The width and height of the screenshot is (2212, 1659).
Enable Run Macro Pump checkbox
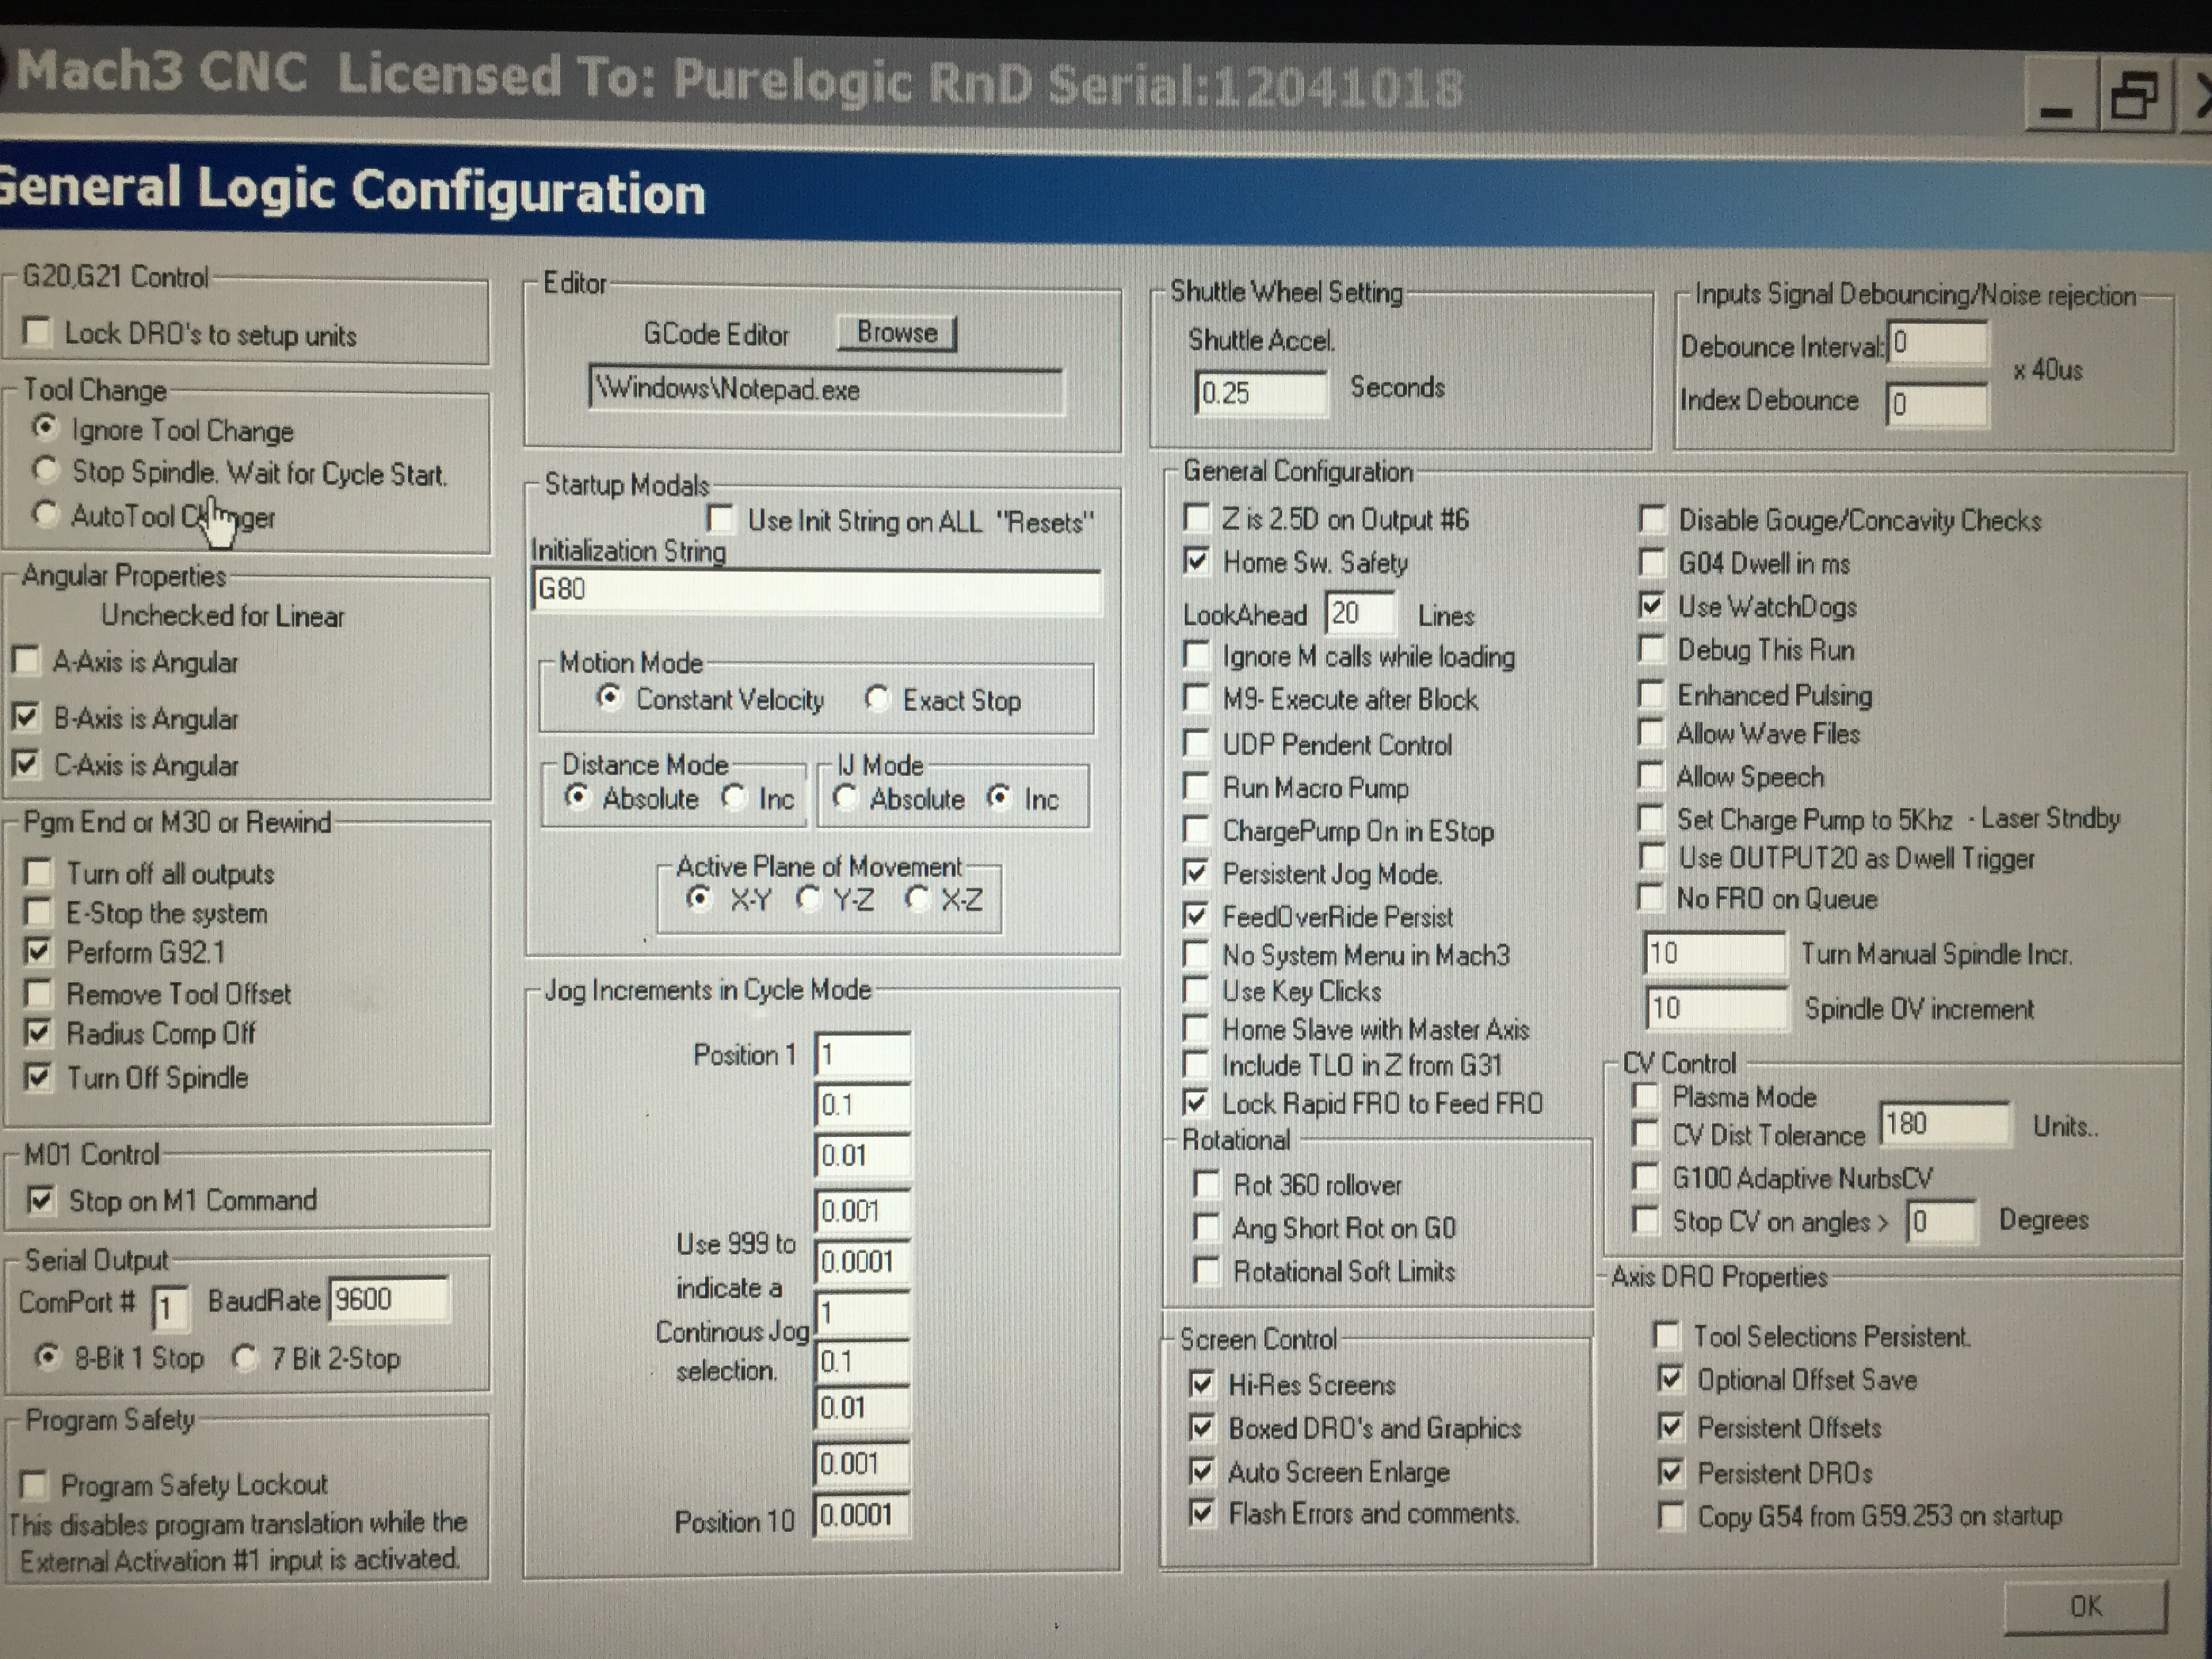click(x=1196, y=786)
